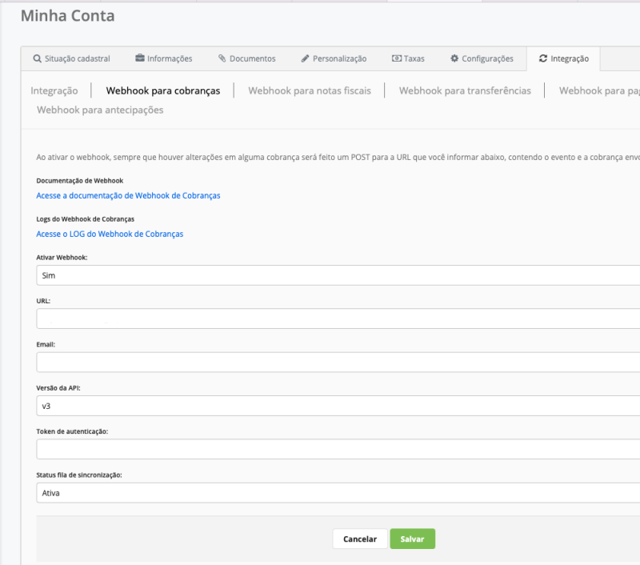This screenshot has height=565, width=640.
Task: Select Webhook para transferências subtab
Action: (465, 90)
